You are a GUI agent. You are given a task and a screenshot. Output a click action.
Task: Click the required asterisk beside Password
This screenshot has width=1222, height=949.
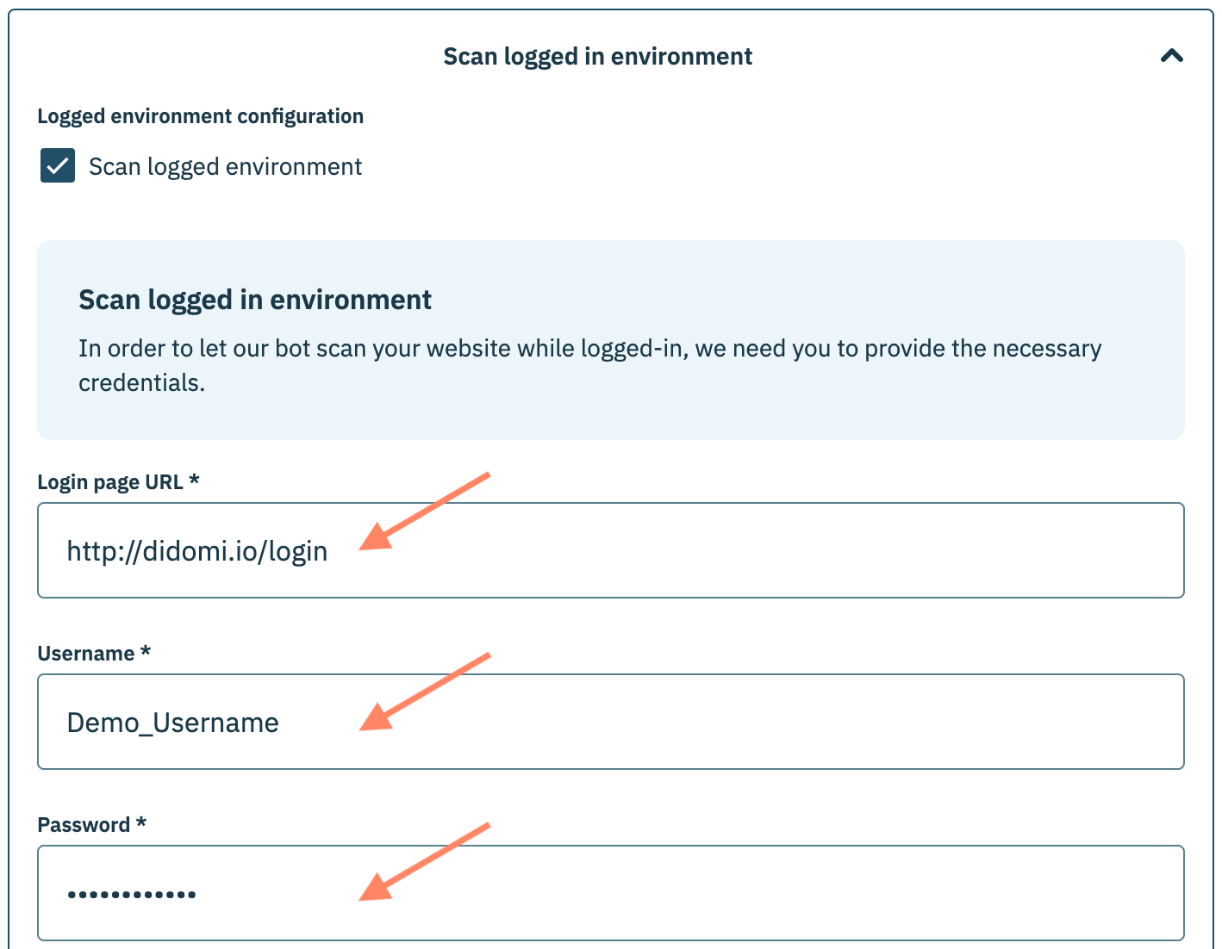click(141, 823)
